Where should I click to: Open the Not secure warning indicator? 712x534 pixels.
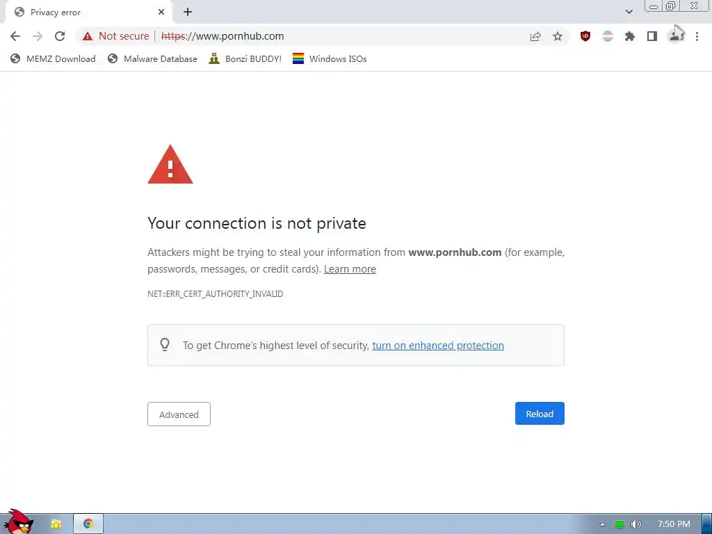116,36
